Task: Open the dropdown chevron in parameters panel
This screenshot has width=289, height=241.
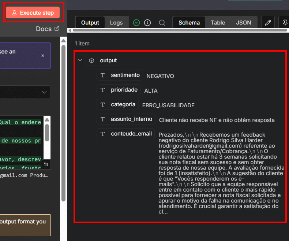Action: click(x=44, y=92)
